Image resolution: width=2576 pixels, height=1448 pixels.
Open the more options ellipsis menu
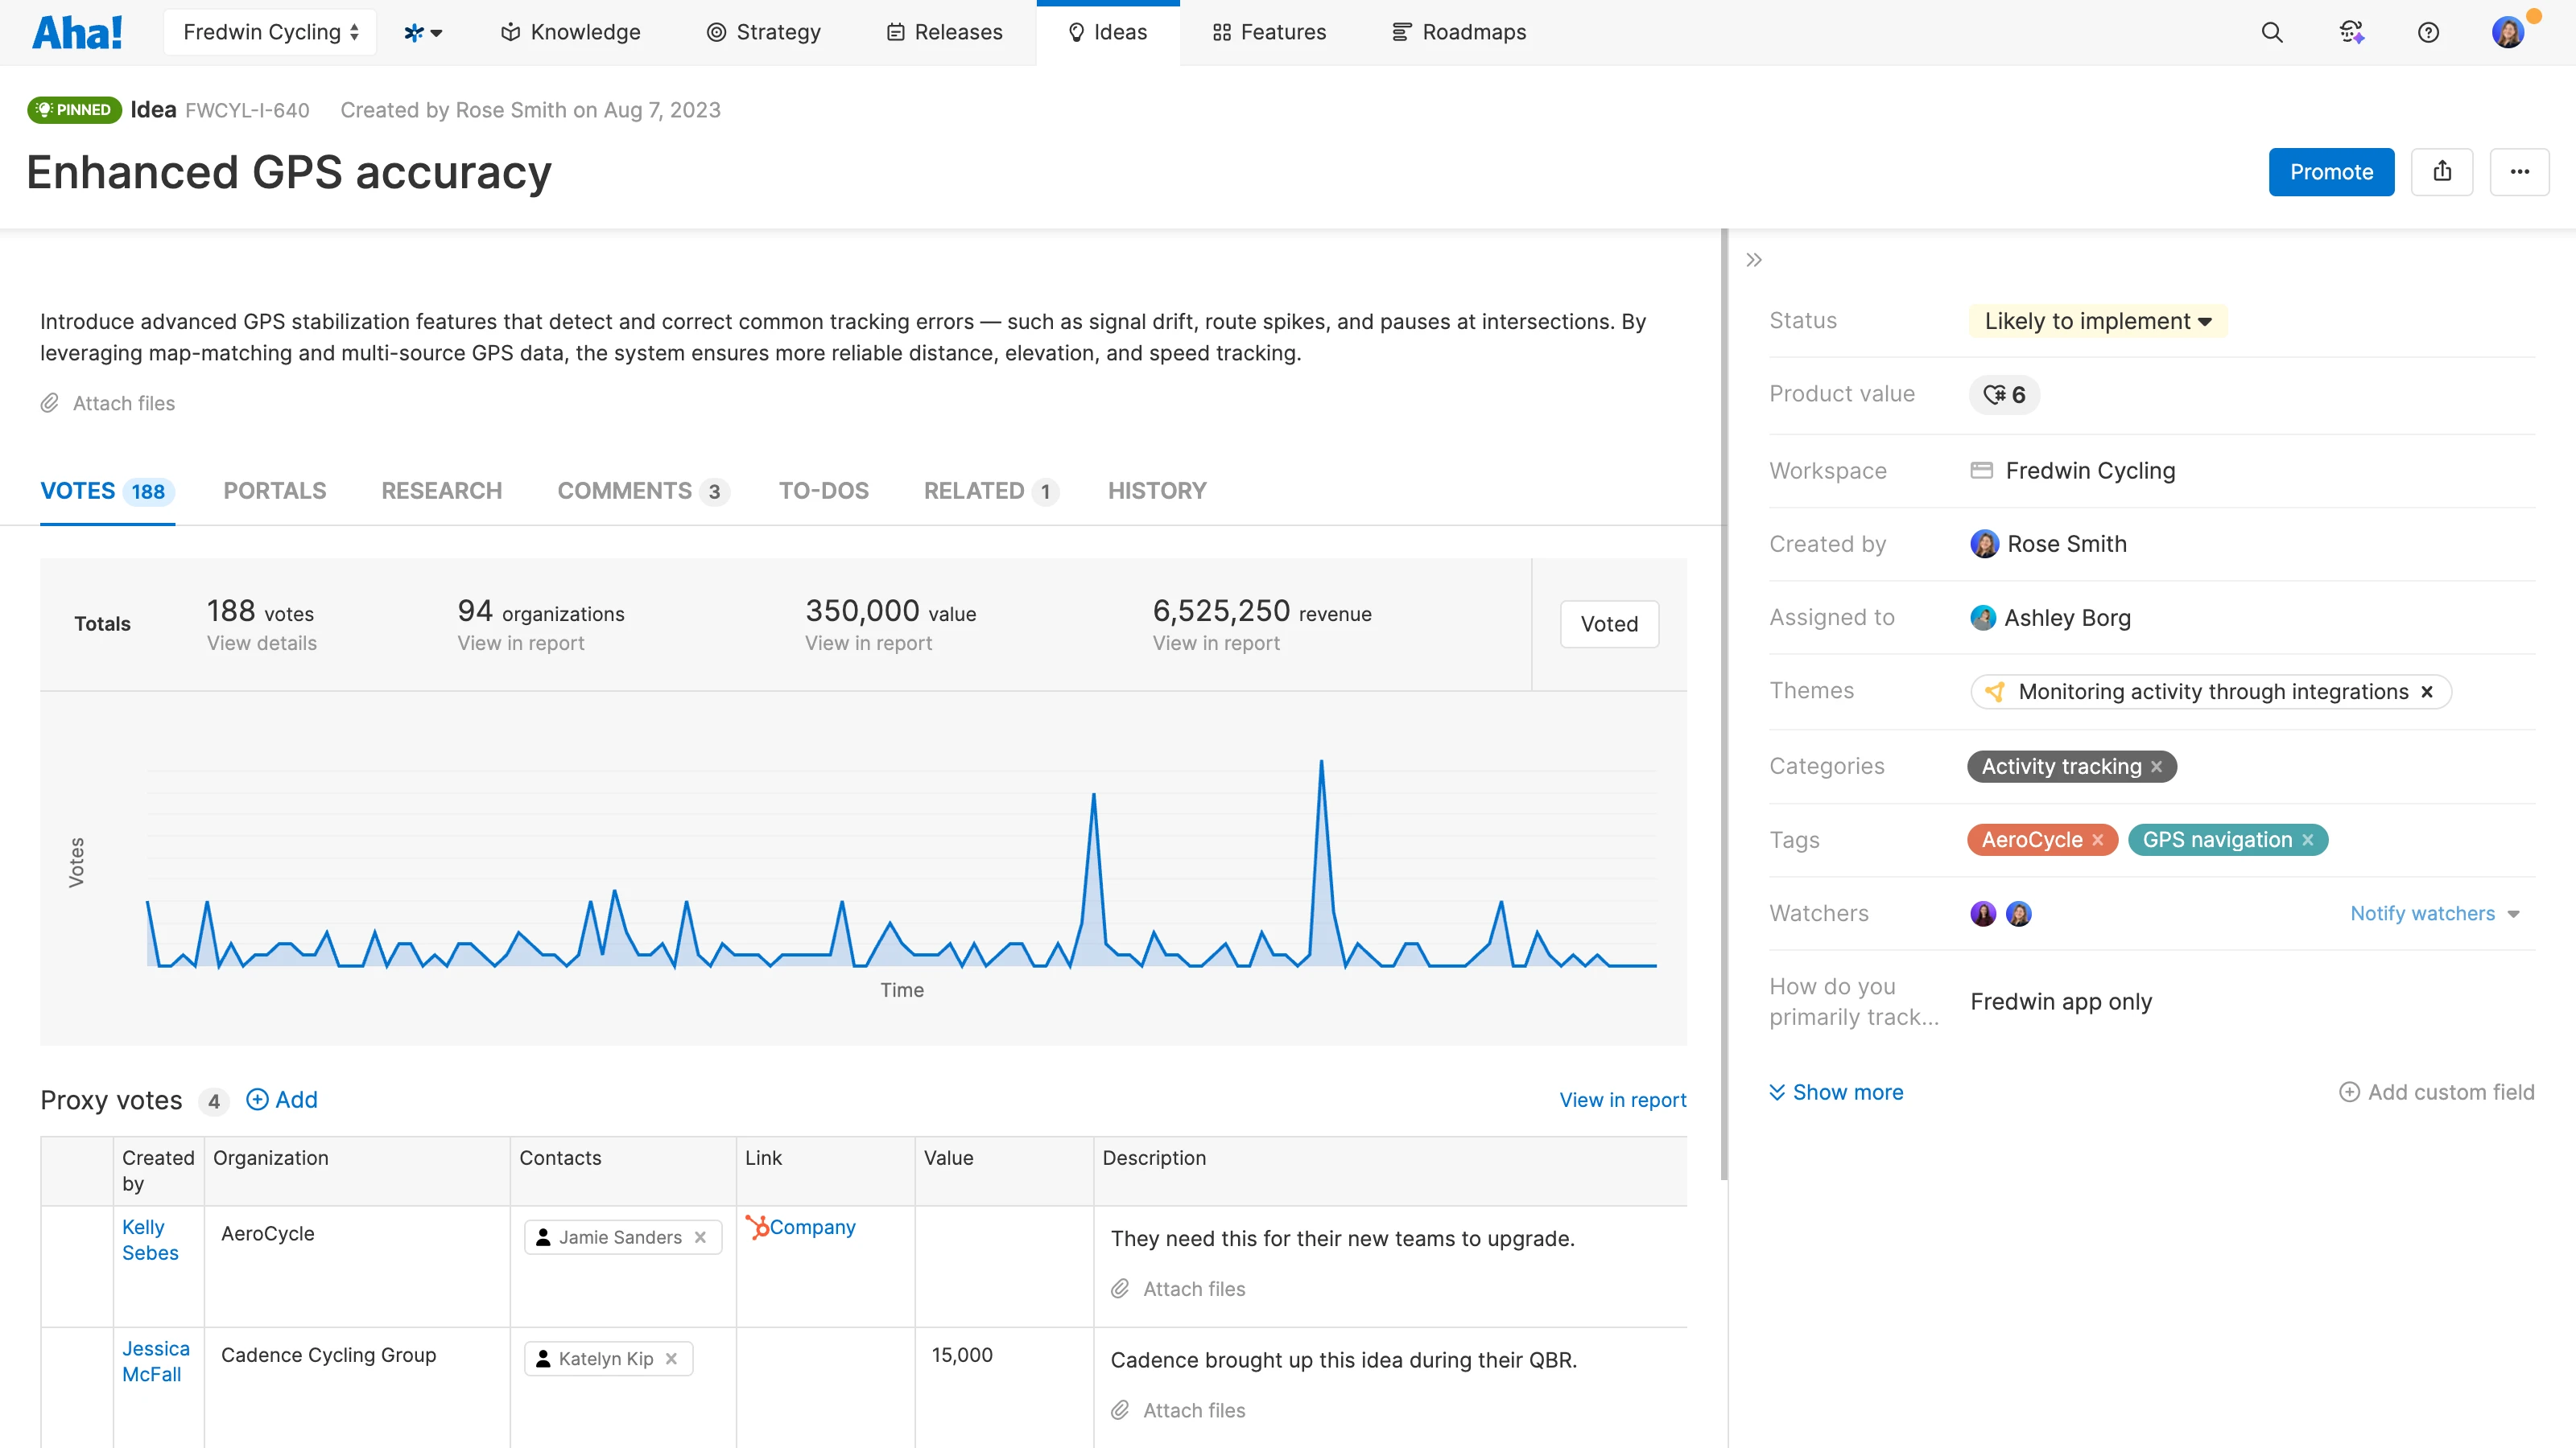(x=2519, y=172)
